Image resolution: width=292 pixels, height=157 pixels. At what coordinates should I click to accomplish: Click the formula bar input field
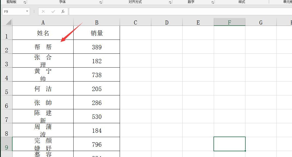click(136, 11)
